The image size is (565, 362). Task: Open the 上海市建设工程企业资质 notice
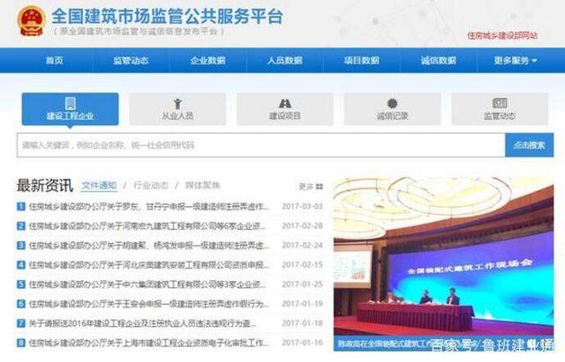(x=149, y=343)
